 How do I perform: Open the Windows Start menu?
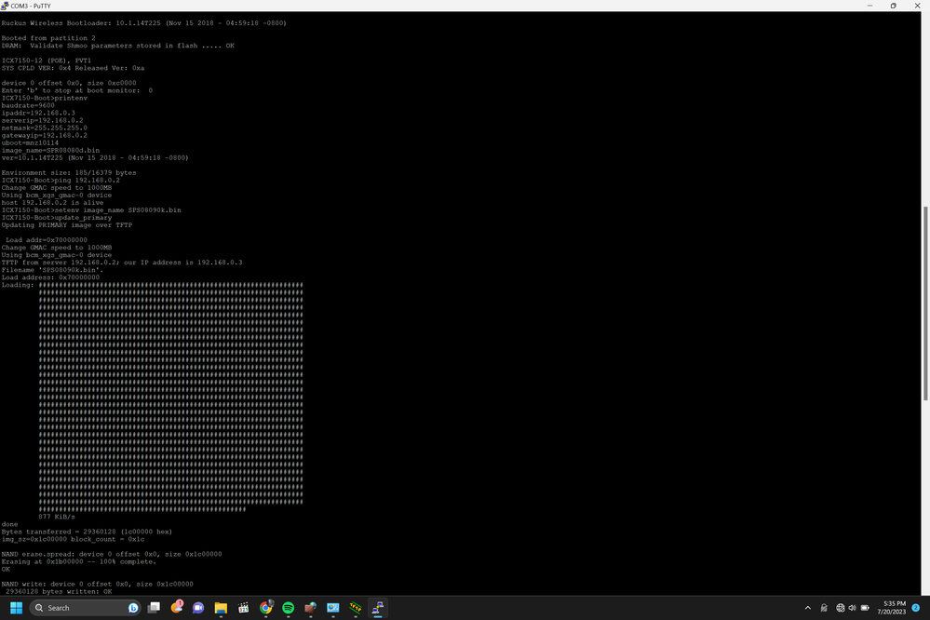coord(15,608)
